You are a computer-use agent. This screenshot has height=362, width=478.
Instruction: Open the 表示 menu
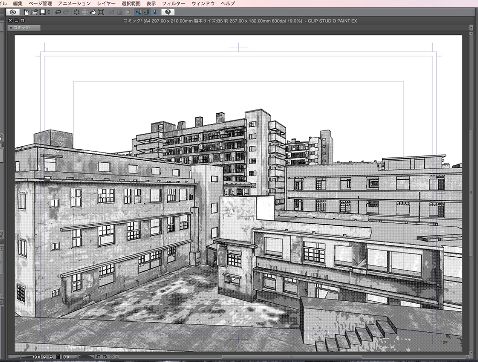coord(151,3)
